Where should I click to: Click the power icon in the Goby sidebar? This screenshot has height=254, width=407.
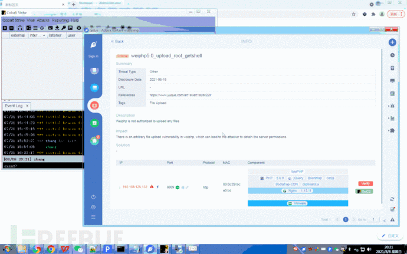(x=93, y=197)
